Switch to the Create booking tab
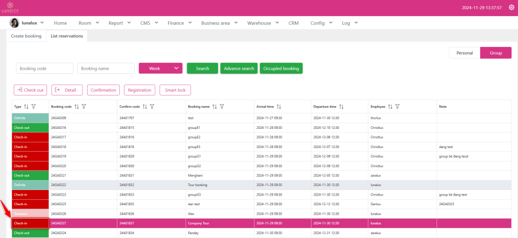Image resolution: width=518 pixels, height=238 pixels. tap(26, 36)
